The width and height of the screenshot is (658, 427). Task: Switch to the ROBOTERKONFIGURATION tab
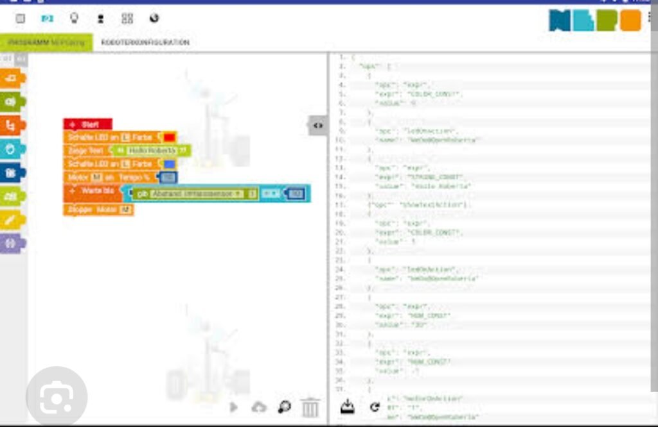pyautogui.click(x=145, y=42)
